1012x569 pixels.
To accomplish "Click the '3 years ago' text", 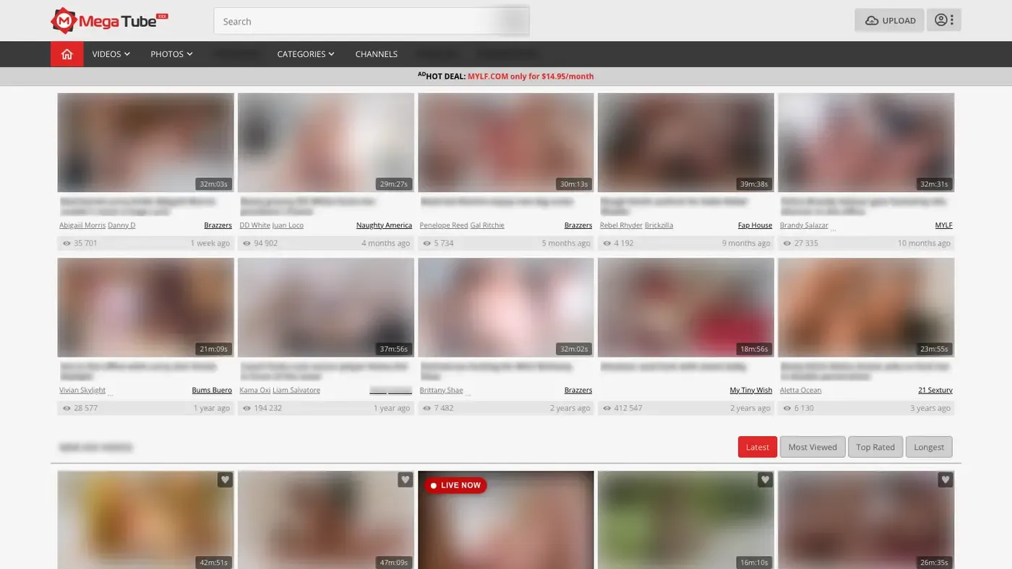I will click(x=930, y=408).
